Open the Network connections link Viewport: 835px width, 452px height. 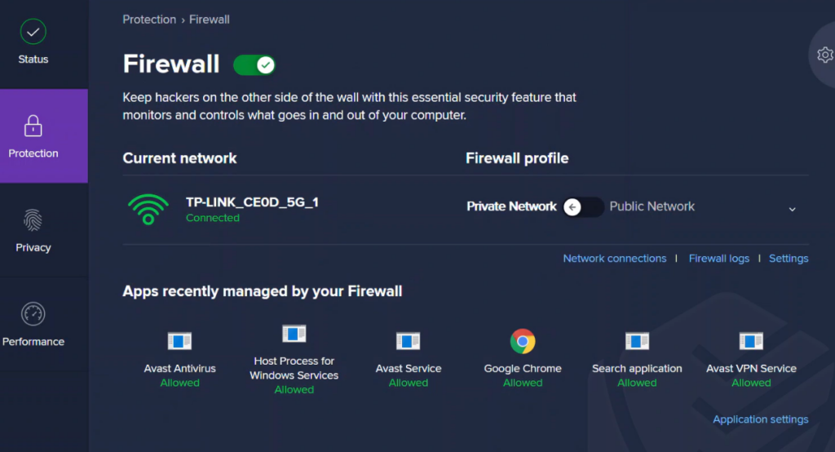615,259
